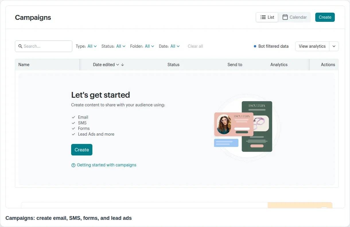
Task: Click the Analytics column header
Action: (x=279, y=65)
